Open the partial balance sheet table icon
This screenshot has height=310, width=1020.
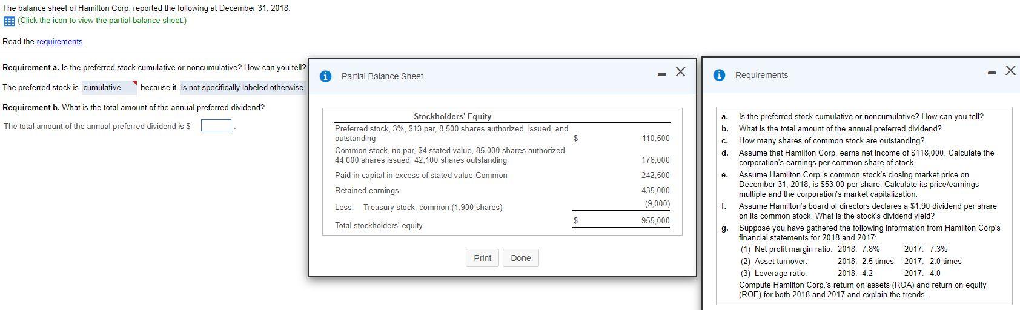[8, 21]
